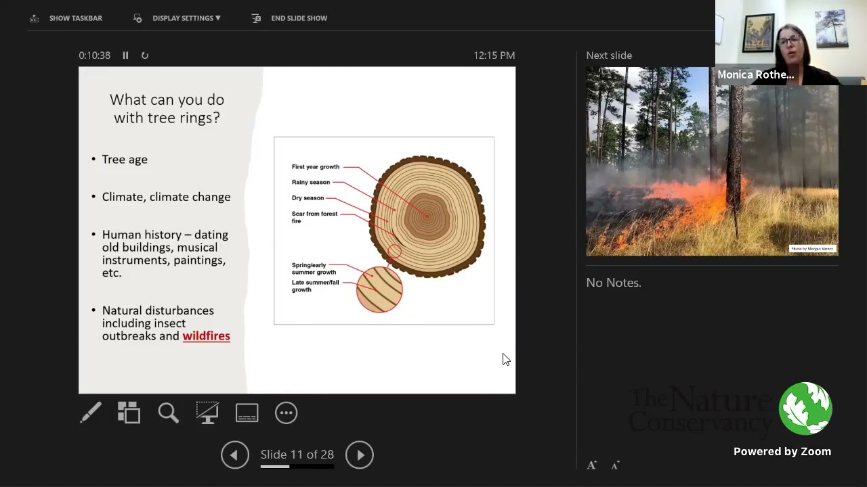Select the pen and laser pointer tools

(91, 413)
